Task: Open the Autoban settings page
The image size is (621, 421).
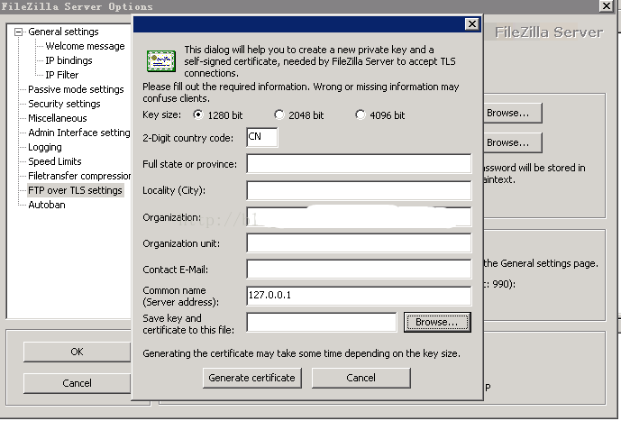Action: coord(47,205)
